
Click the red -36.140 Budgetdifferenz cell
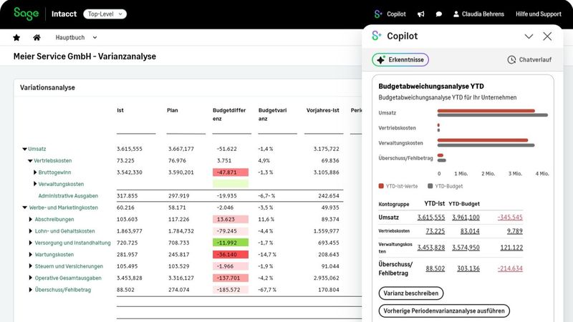231,255
